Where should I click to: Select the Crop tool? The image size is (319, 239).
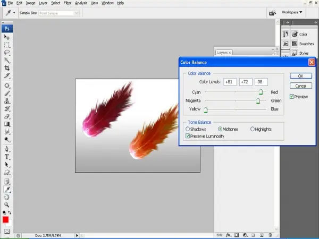tap(7, 68)
